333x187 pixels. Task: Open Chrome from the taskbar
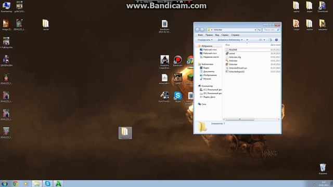15,183
